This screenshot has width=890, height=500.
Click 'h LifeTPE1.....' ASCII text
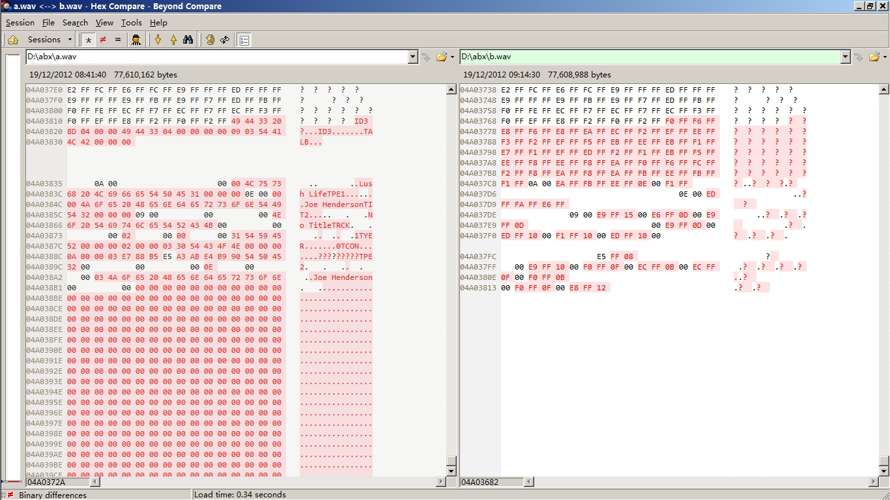336,194
